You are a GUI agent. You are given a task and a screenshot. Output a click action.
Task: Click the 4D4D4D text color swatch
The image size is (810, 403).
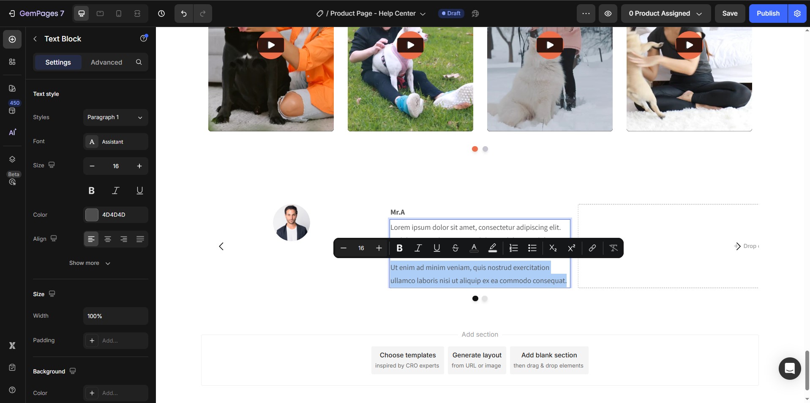pos(92,215)
